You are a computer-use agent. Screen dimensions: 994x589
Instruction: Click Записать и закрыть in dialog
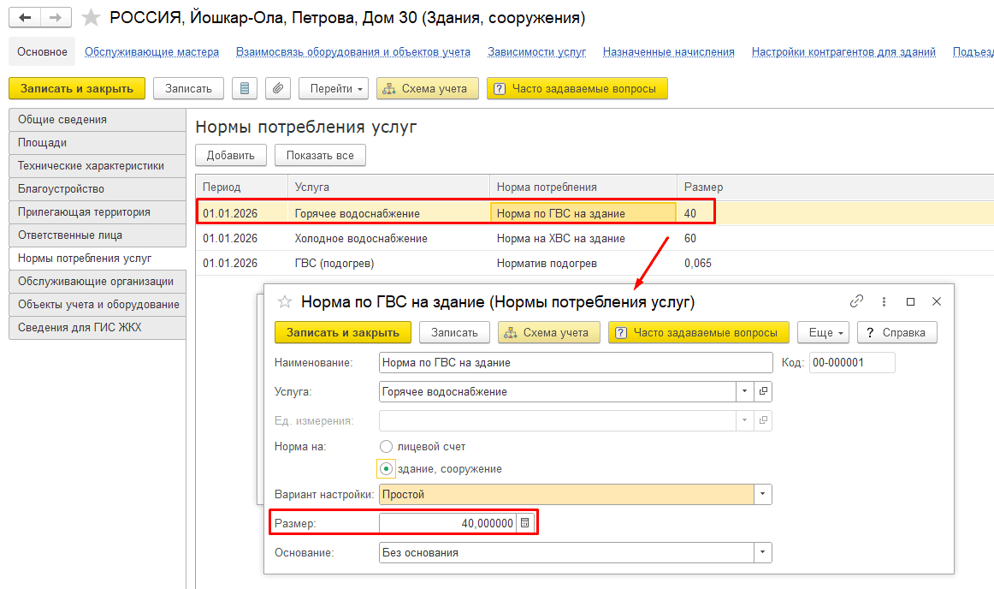click(343, 332)
